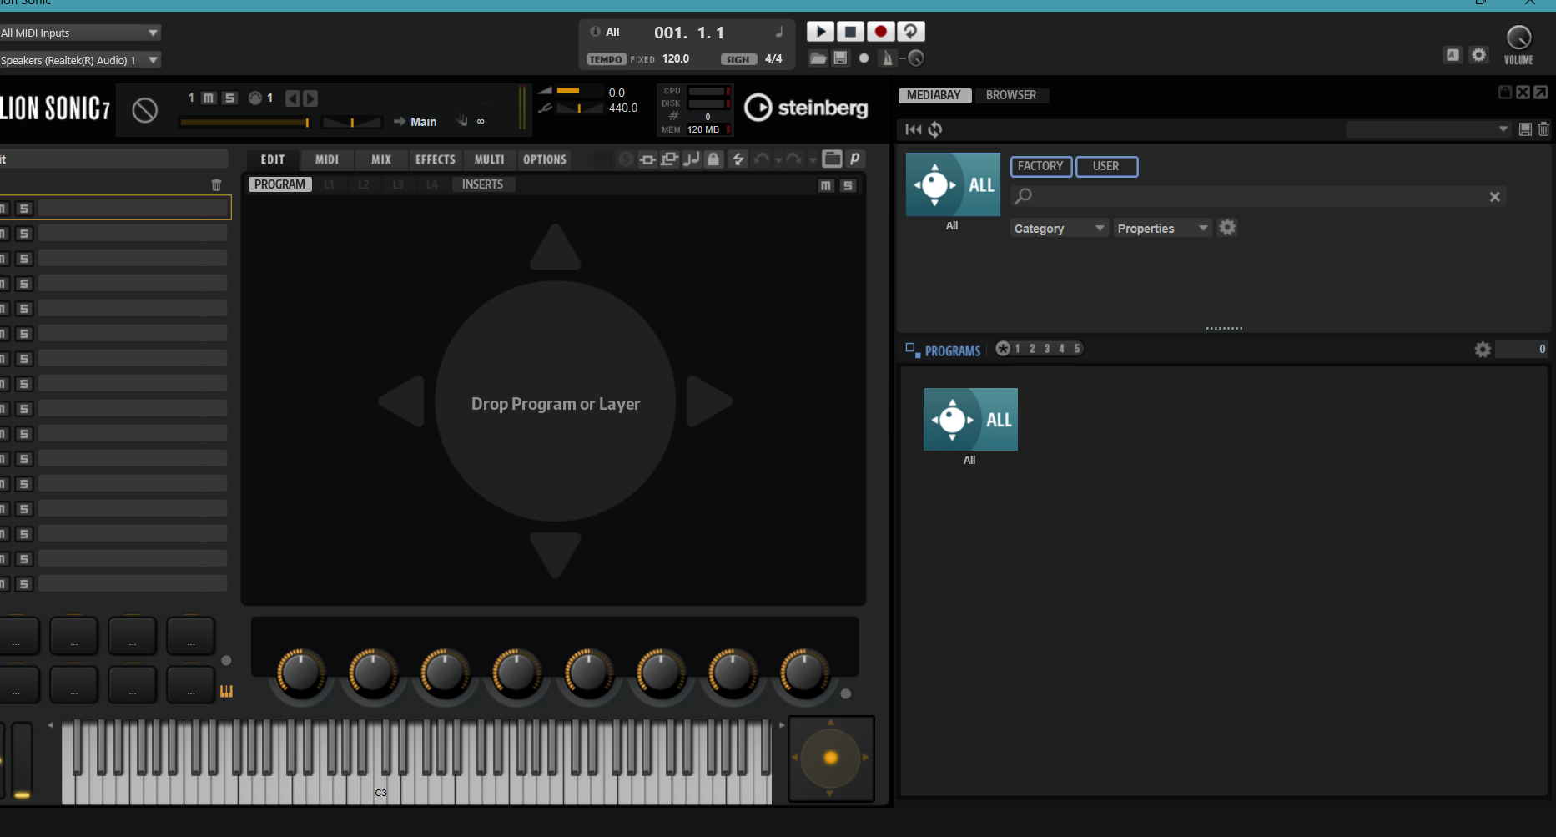Click the MIDI port connector icon

pyautogui.click(x=255, y=98)
